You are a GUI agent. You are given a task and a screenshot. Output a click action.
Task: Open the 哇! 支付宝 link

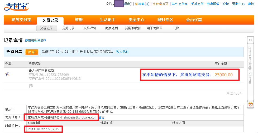(180, 4)
